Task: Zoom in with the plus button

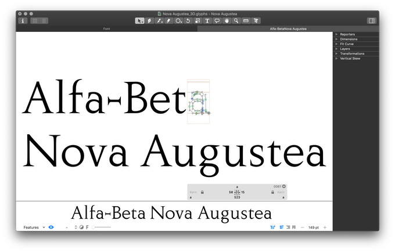Action: click(325, 228)
